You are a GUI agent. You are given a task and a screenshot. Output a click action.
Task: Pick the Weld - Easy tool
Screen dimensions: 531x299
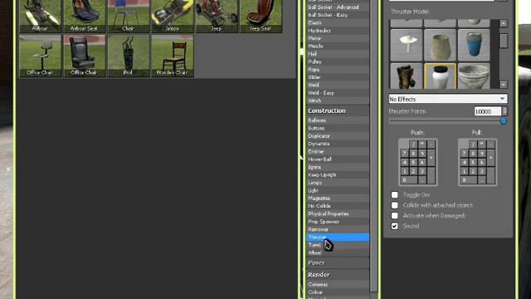tap(338, 93)
